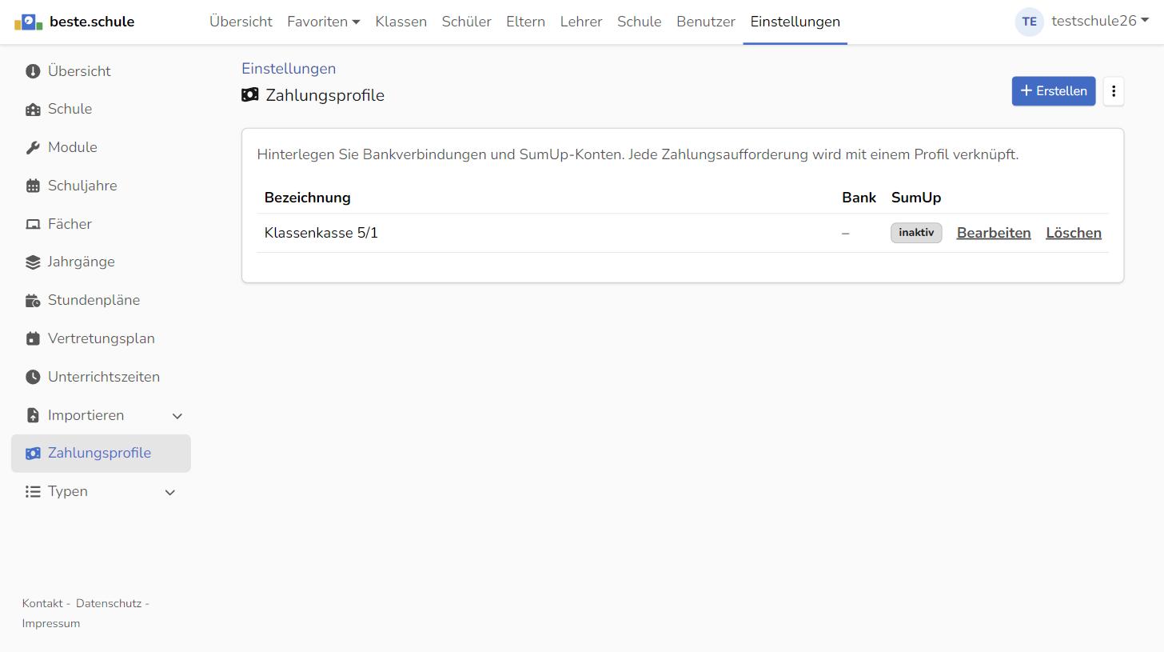Go to the Klassen tab
The width and height of the screenshot is (1164, 652).
point(401,22)
